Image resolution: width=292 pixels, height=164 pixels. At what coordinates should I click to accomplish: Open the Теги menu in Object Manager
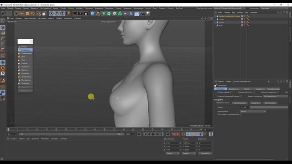click(x=246, y=12)
